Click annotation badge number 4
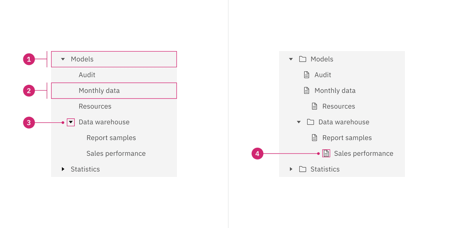This screenshot has height=228, width=456. pos(257,154)
